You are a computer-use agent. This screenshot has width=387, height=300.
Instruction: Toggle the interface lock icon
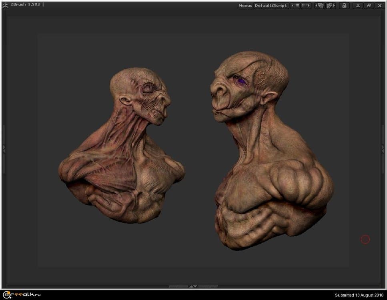(x=344, y=6)
